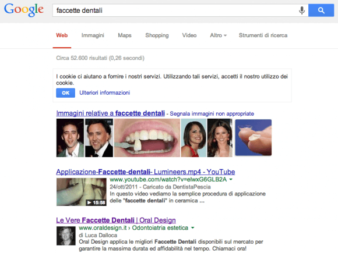Click Segnala immagini non appropriate
The width and height of the screenshot is (338, 253).
click(212, 113)
